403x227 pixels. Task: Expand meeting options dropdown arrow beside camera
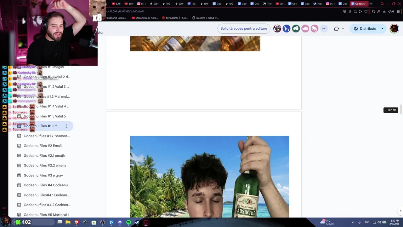[343, 29]
